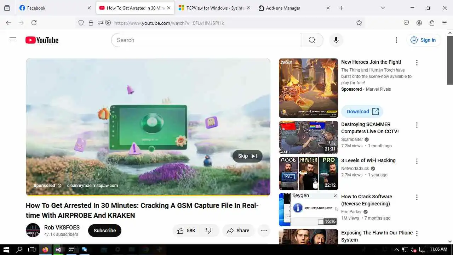Open options for 3 Levels of WiFi Hacking

pyautogui.click(x=417, y=161)
